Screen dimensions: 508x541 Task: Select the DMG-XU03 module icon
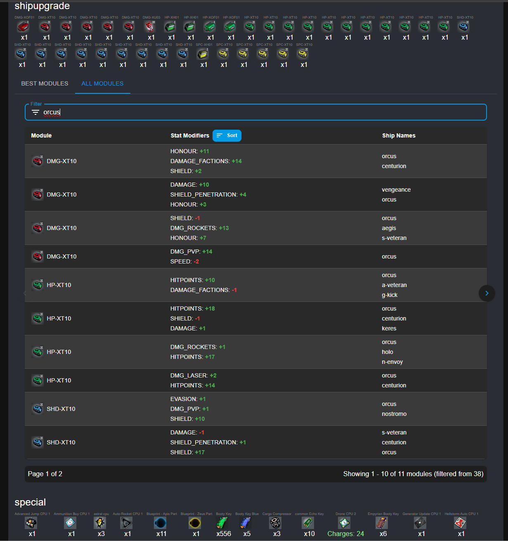150,27
